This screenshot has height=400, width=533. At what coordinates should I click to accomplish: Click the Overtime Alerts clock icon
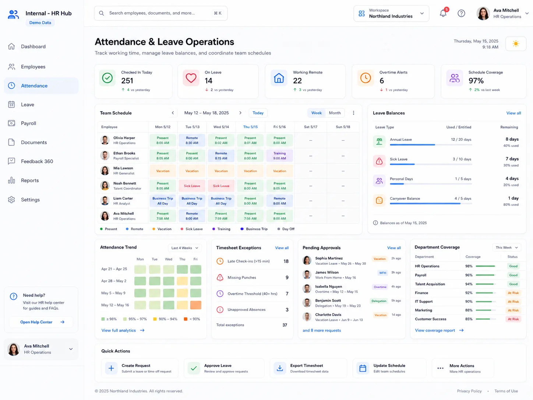(366, 78)
